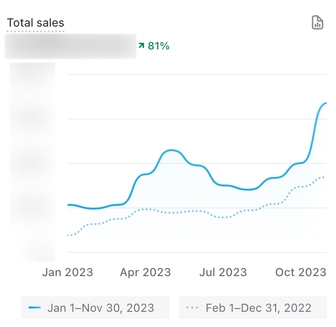
Task: Open the Total sales title link
Action: 36,23
